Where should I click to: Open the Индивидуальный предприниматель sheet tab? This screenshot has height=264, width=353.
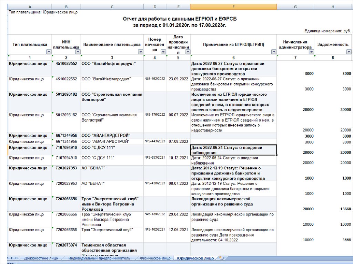(99, 258)
